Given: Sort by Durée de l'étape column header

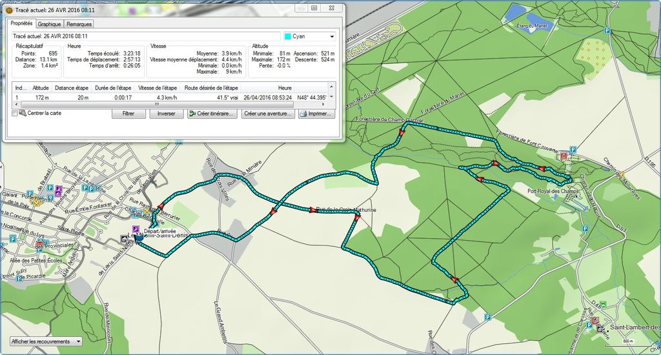Looking at the screenshot, I should [113, 88].
